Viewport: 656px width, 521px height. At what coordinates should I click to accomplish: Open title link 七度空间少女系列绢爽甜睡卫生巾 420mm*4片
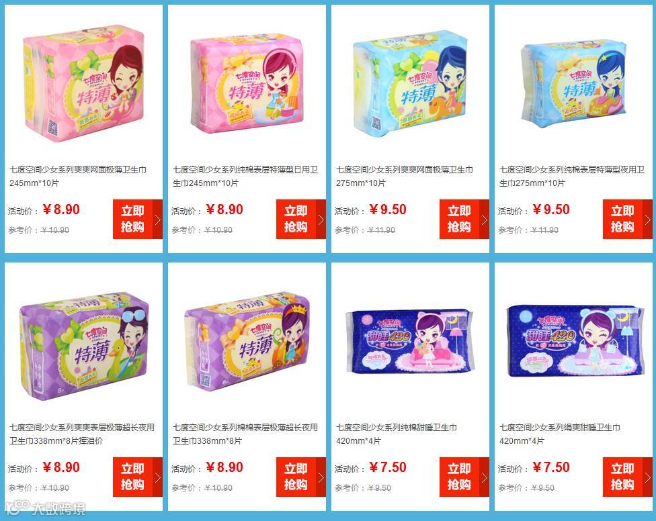(559, 434)
